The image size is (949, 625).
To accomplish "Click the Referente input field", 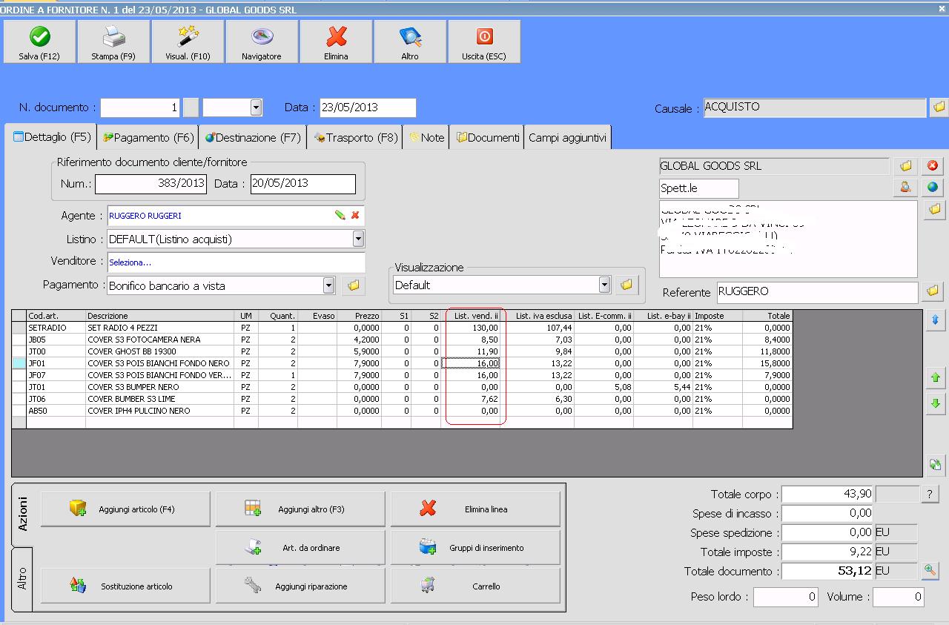I will click(817, 292).
